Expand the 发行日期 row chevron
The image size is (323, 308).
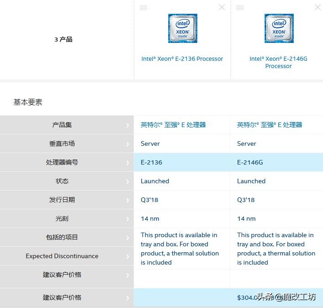click(127, 200)
